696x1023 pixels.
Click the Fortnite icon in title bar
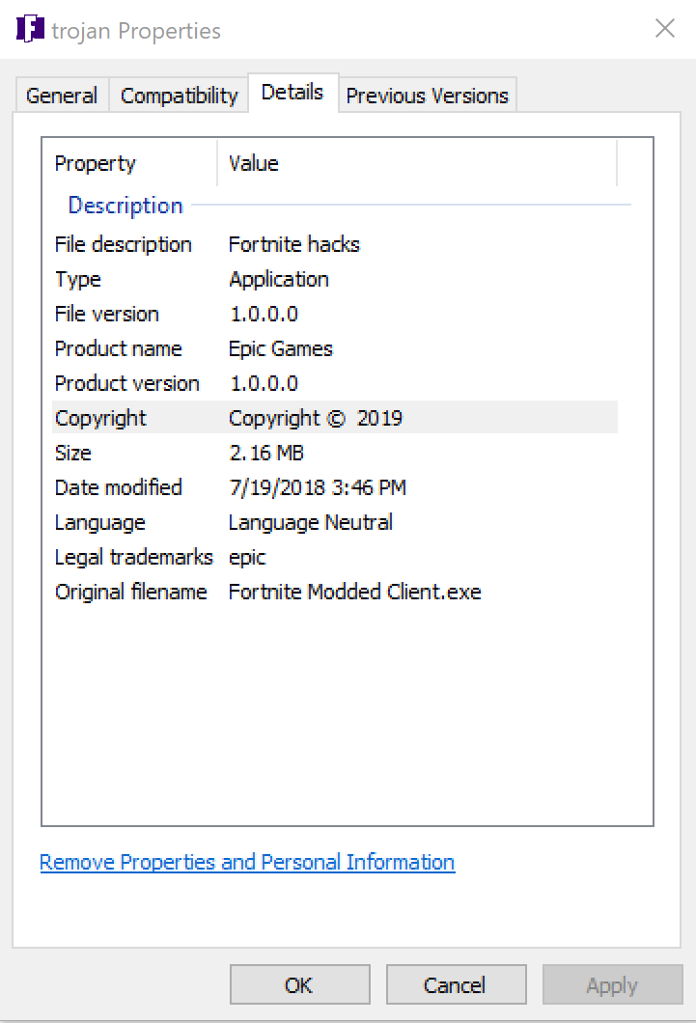30,29
